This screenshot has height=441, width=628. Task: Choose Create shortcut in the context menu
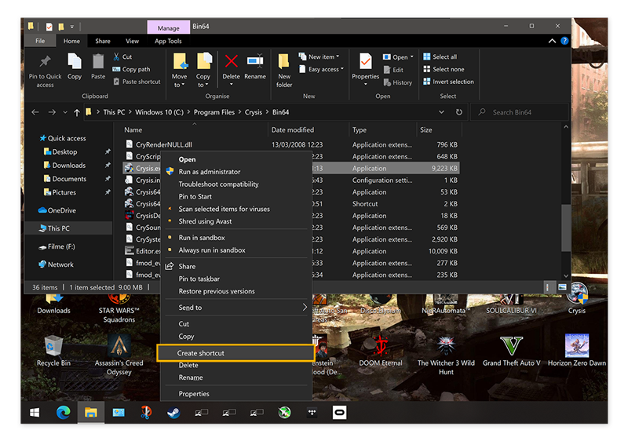pos(201,353)
